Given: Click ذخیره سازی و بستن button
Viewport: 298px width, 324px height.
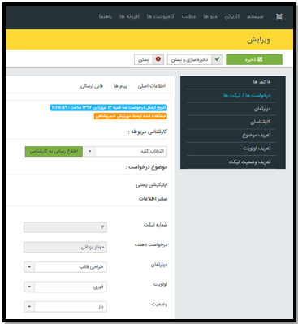Looking at the screenshot, I should point(195,59).
